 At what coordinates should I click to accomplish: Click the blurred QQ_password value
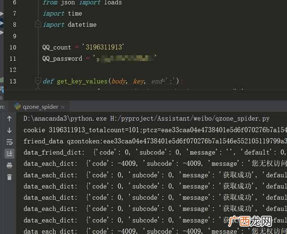(x=126, y=58)
